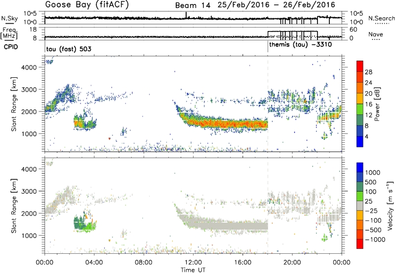This screenshot has width=395, height=273.
Task: Click the "Nave" legend label
Action: tap(376, 34)
